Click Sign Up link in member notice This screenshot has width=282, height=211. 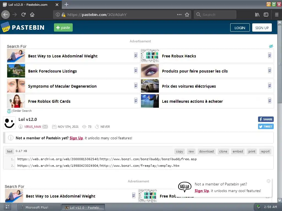(x=76, y=138)
